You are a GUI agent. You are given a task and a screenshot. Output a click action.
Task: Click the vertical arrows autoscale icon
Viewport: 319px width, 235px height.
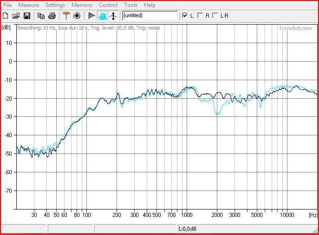(x=113, y=16)
